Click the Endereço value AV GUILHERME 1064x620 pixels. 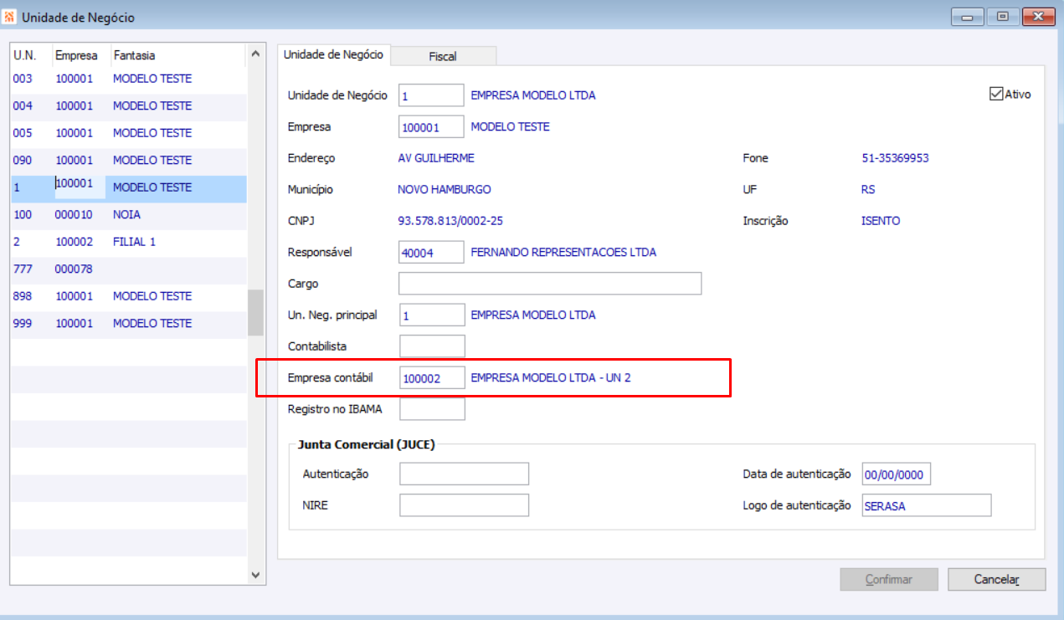pyautogui.click(x=436, y=158)
